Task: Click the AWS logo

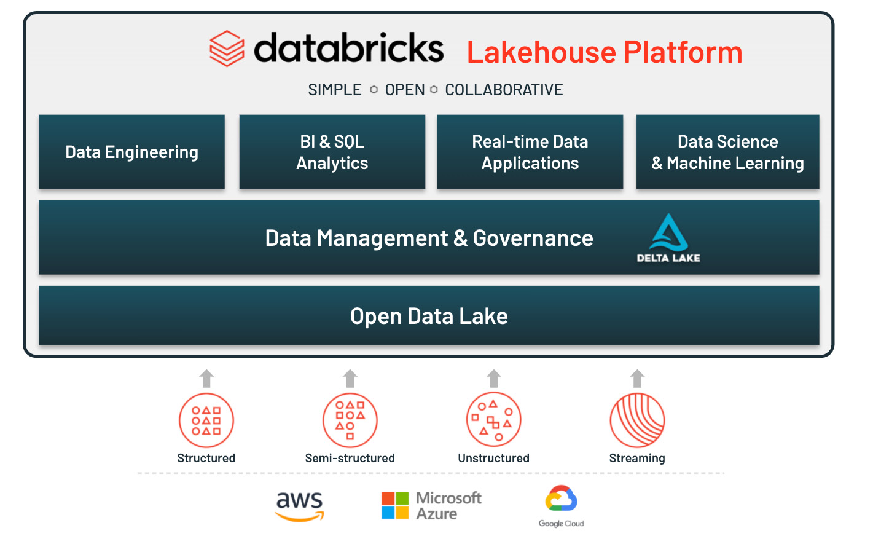Action: click(x=299, y=506)
